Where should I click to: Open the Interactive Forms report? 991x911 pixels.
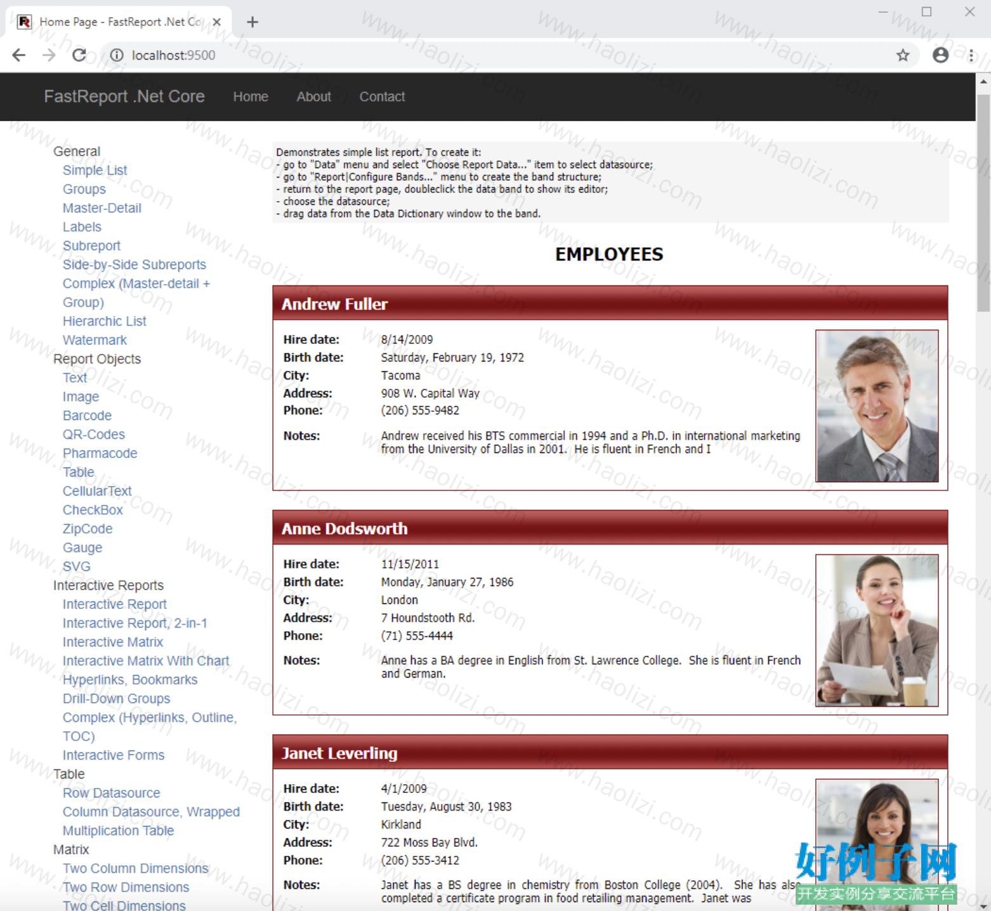(114, 755)
